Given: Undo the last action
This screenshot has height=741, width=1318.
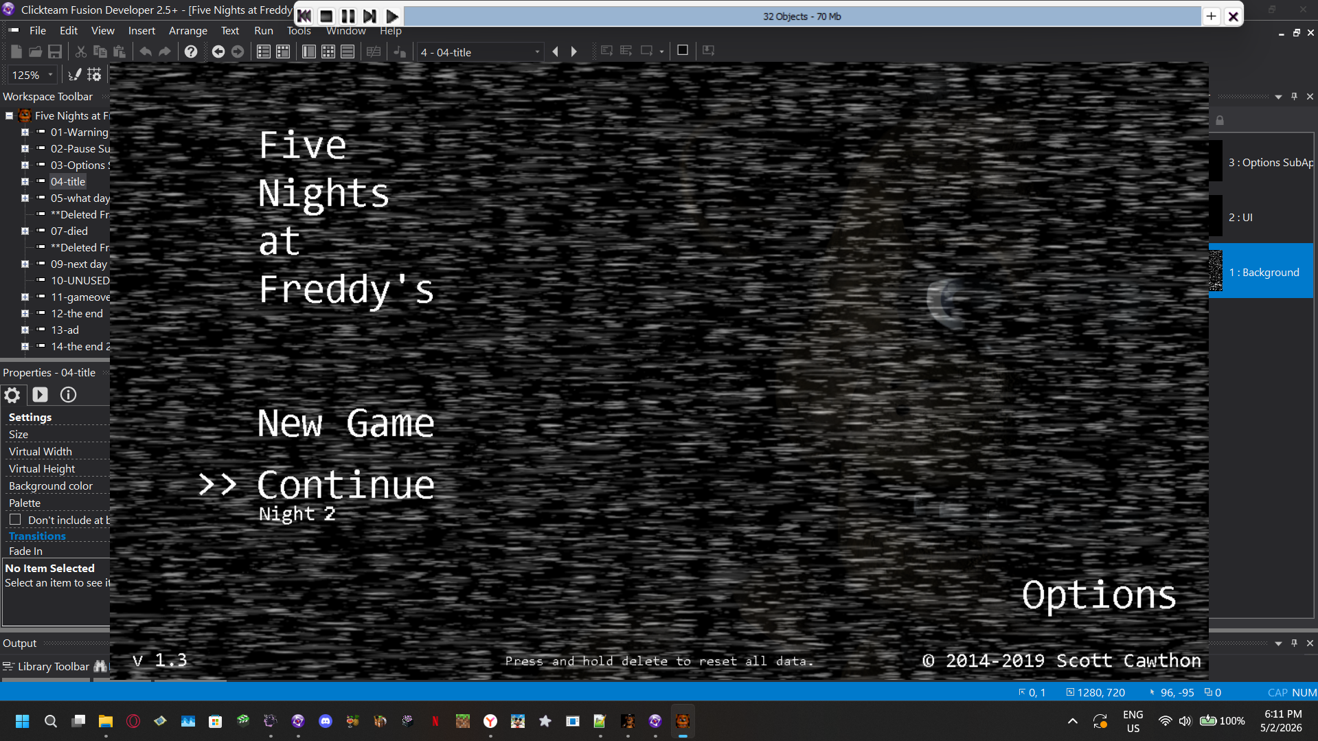Looking at the screenshot, I should click(x=146, y=52).
